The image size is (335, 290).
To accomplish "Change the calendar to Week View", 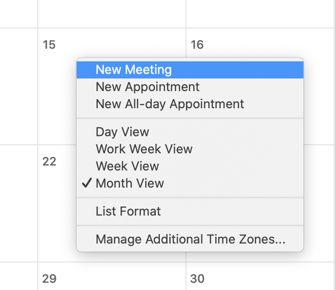I will pyautogui.click(x=127, y=166).
